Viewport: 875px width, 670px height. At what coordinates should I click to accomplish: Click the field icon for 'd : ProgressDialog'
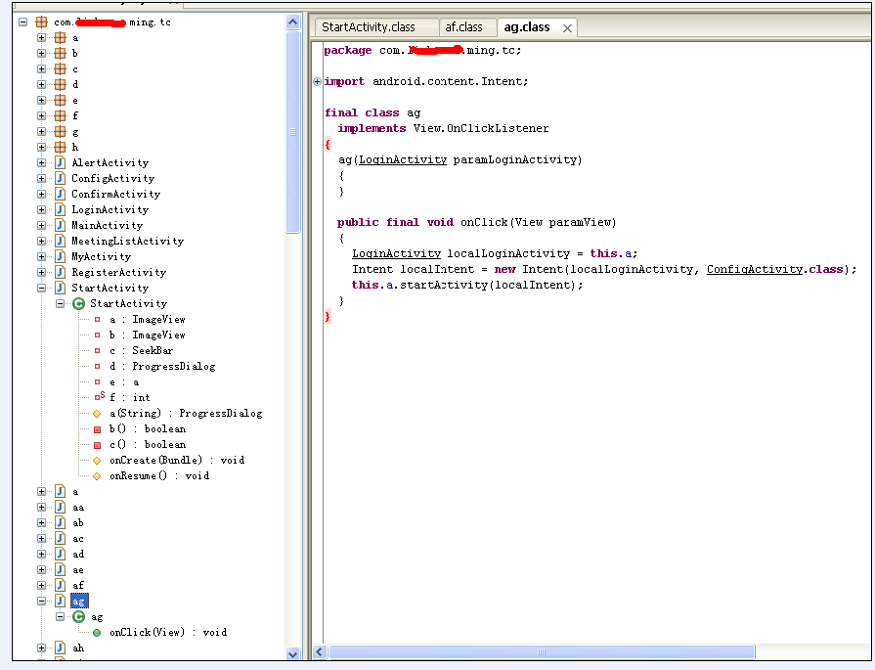97,367
